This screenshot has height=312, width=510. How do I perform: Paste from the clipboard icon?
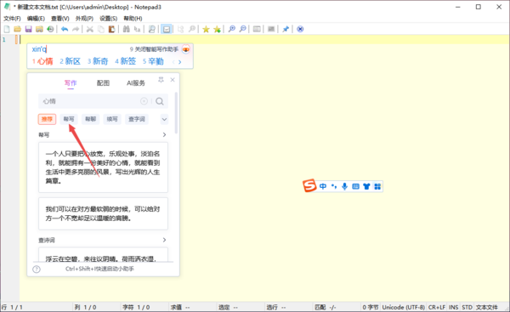click(x=111, y=29)
